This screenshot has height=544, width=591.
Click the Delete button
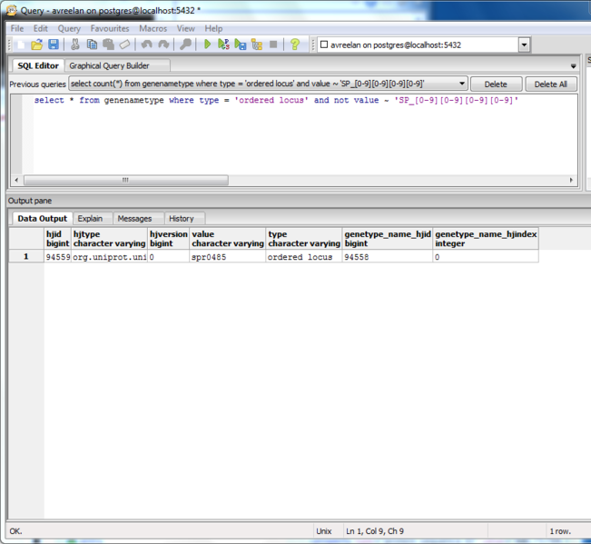click(496, 84)
